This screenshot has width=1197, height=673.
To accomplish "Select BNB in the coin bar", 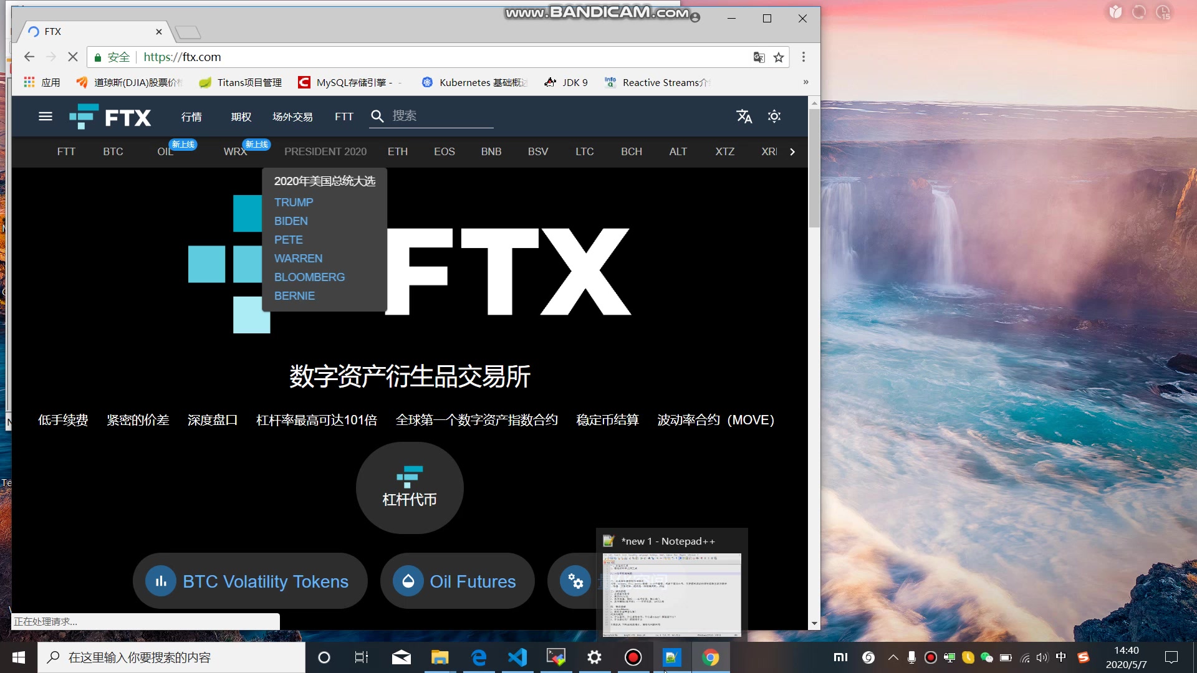I will 491,151.
